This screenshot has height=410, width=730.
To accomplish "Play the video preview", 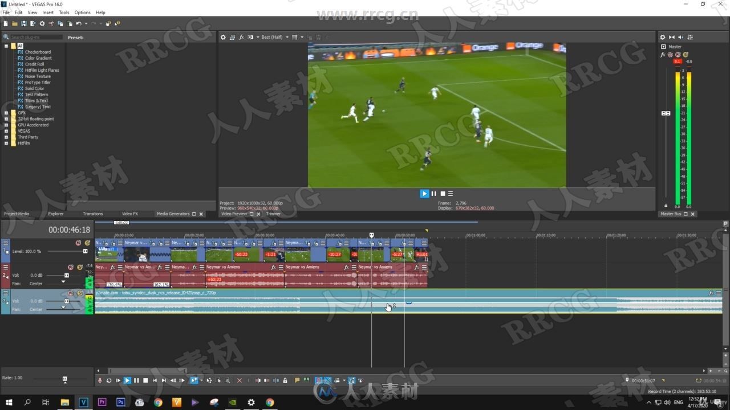I will click(x=424, y=194).
